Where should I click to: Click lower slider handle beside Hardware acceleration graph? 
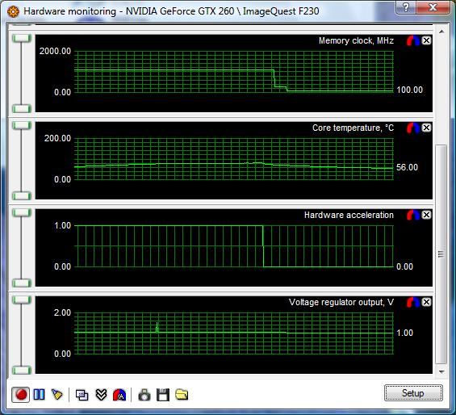click(22, 283)
